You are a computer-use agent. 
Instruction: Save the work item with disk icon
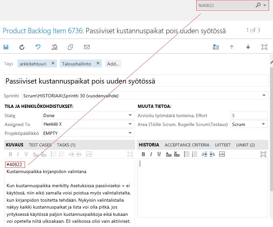tap(6, 47)
